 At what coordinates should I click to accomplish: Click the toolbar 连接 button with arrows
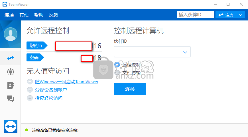226,15
